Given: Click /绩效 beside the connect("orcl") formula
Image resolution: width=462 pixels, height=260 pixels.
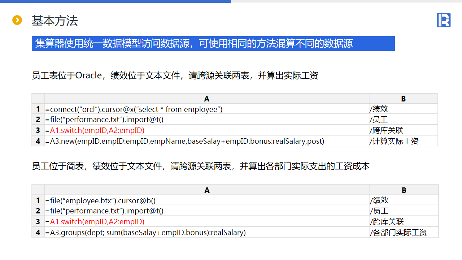Looking at the screenshot, I should pos(404,109).
